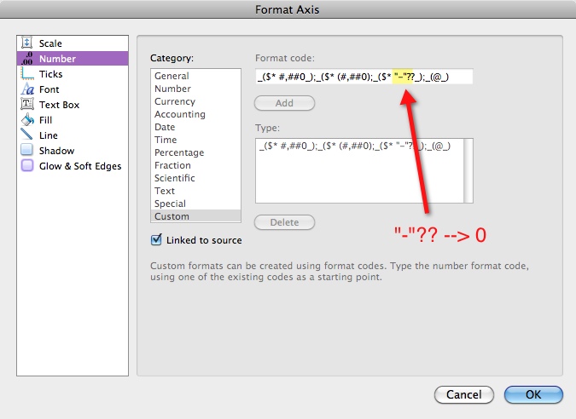Select the format code in Type list
Screen dimensions: 576x419
coord(353,146)
